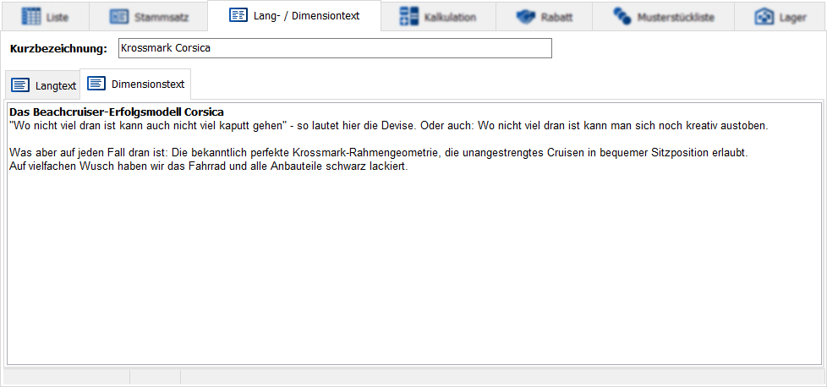Viewport: 827px width, 387px height.
Task: Click the line starting with "Wo nicht viel dran ist
Action: (x=389, y=126)
